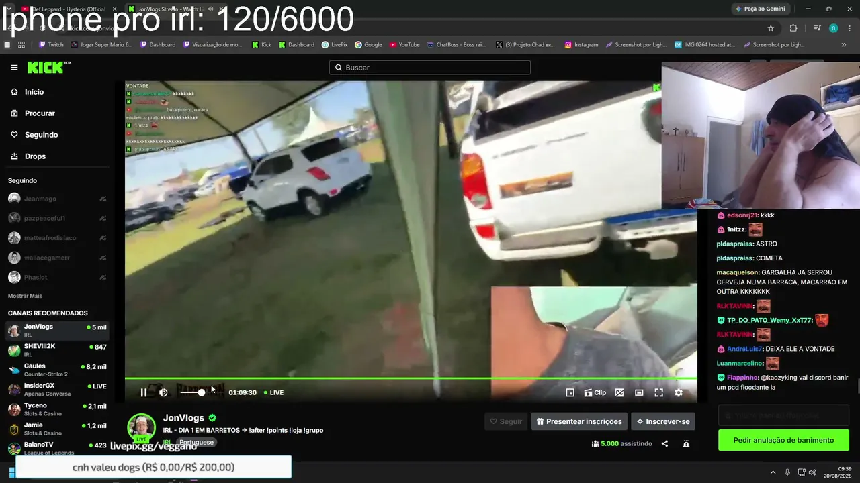Open Seguindo in the sidebar
Image resolution: width=860 pixels, height=483 pixels.
34,135
